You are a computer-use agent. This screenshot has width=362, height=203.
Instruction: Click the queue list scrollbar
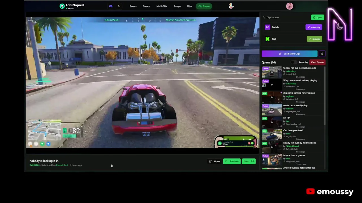(x=325, y=96)
